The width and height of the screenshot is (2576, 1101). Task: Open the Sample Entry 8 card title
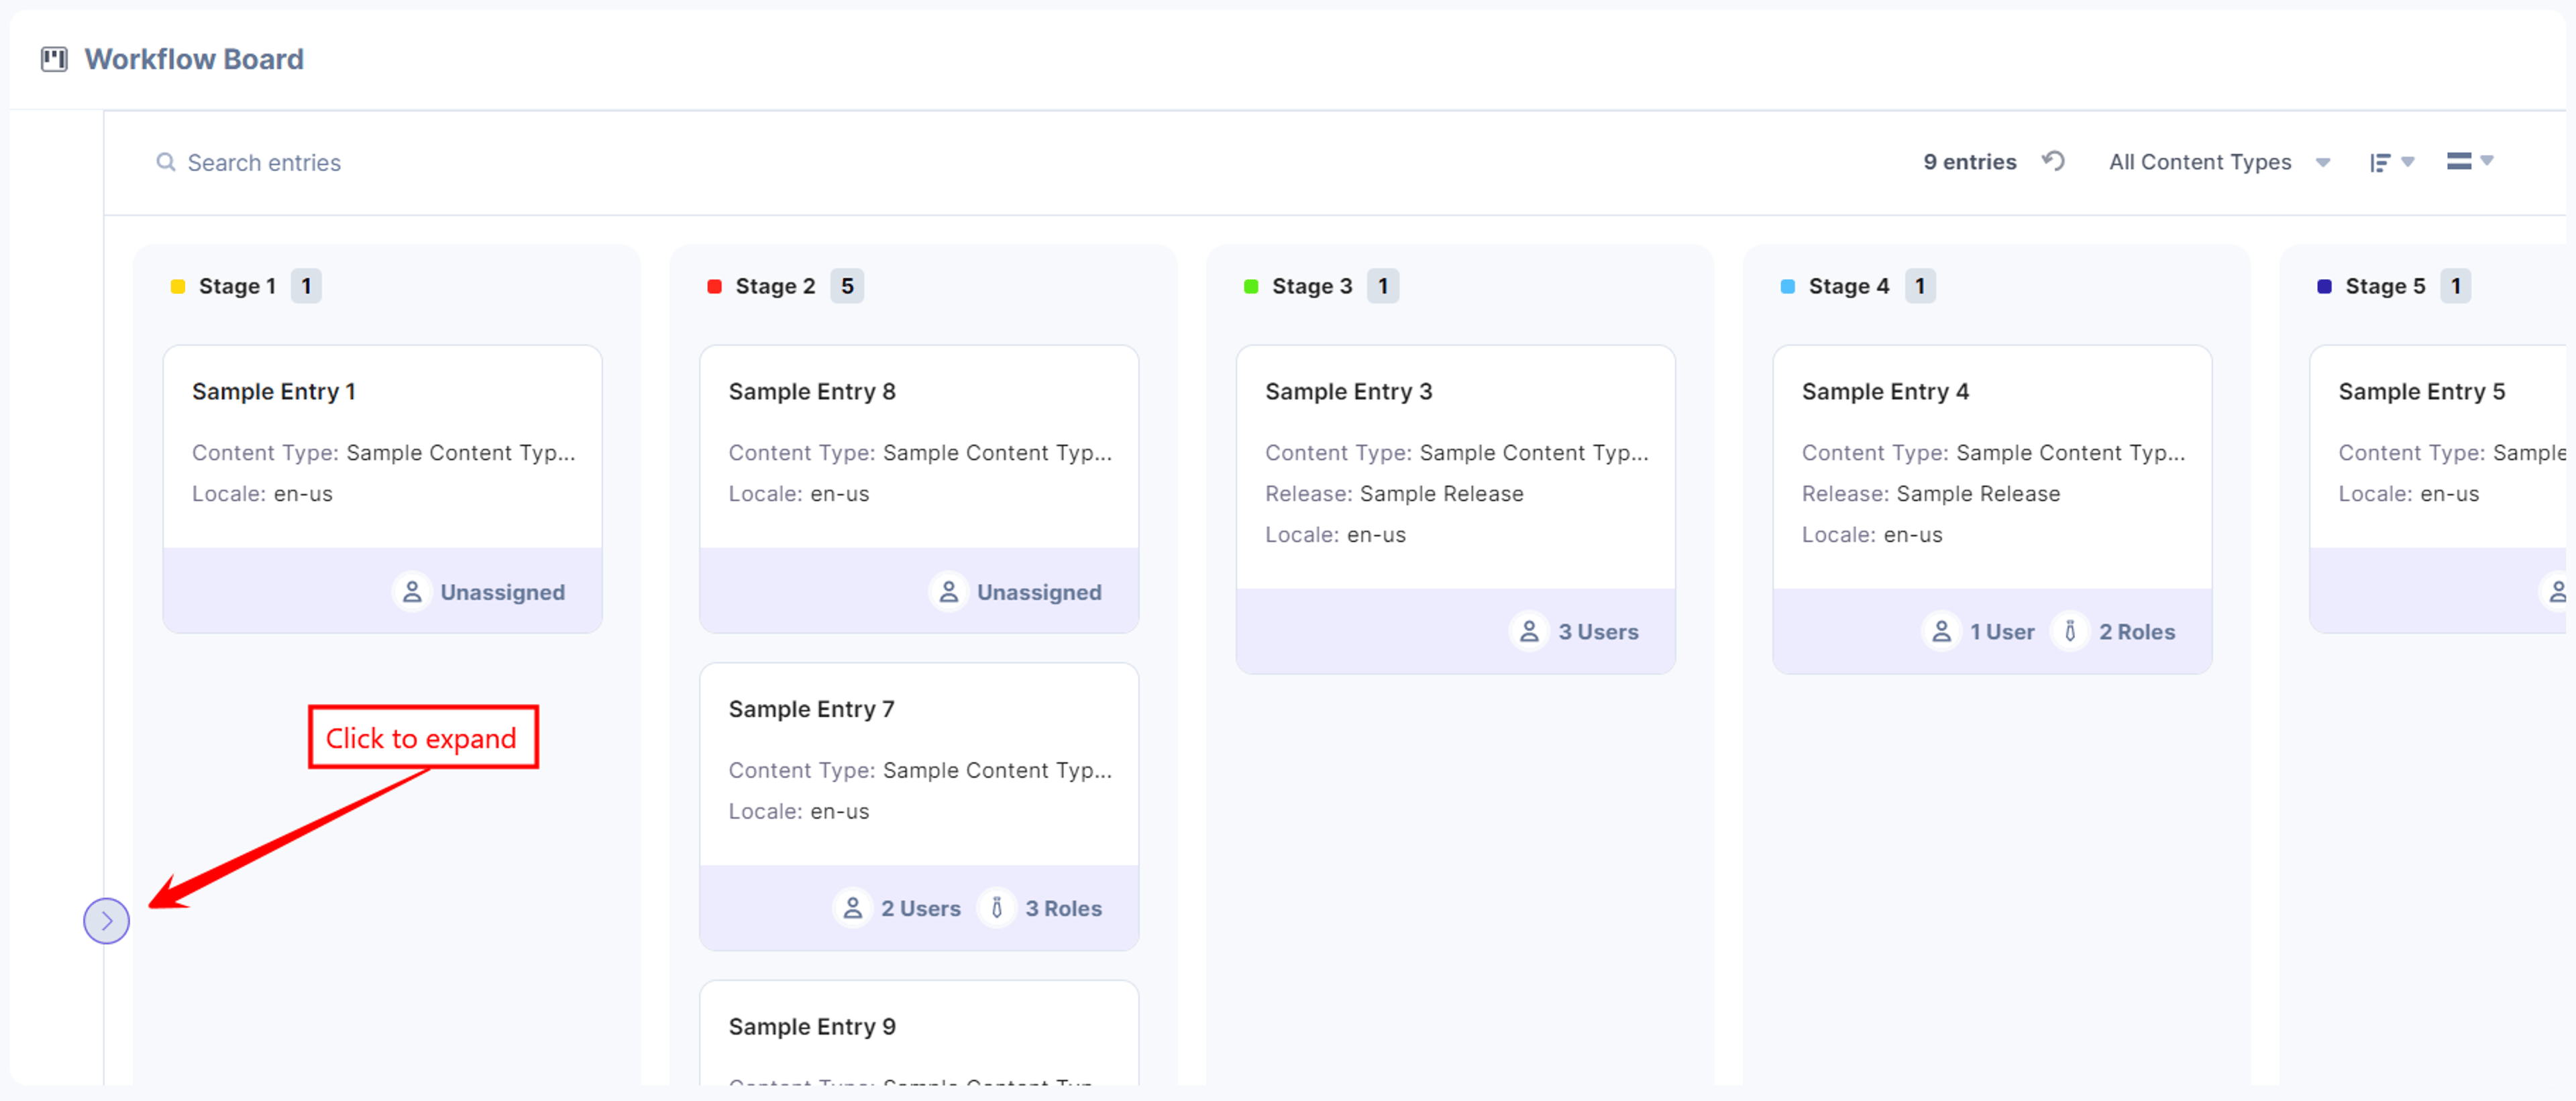click(x=812, y=392)
